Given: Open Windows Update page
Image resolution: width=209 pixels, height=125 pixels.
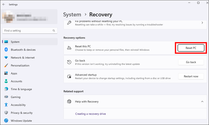Looking at the screenshot, I should (x=30, y=121).
